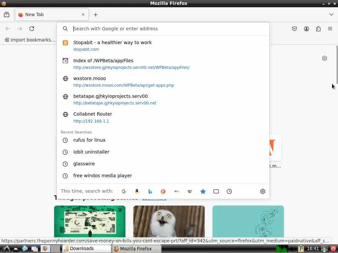Image resolution: width=338 pixels, height=253 pixels.
Task: Click the globe icon beside Collabnet Router
Action: point(65,114)
